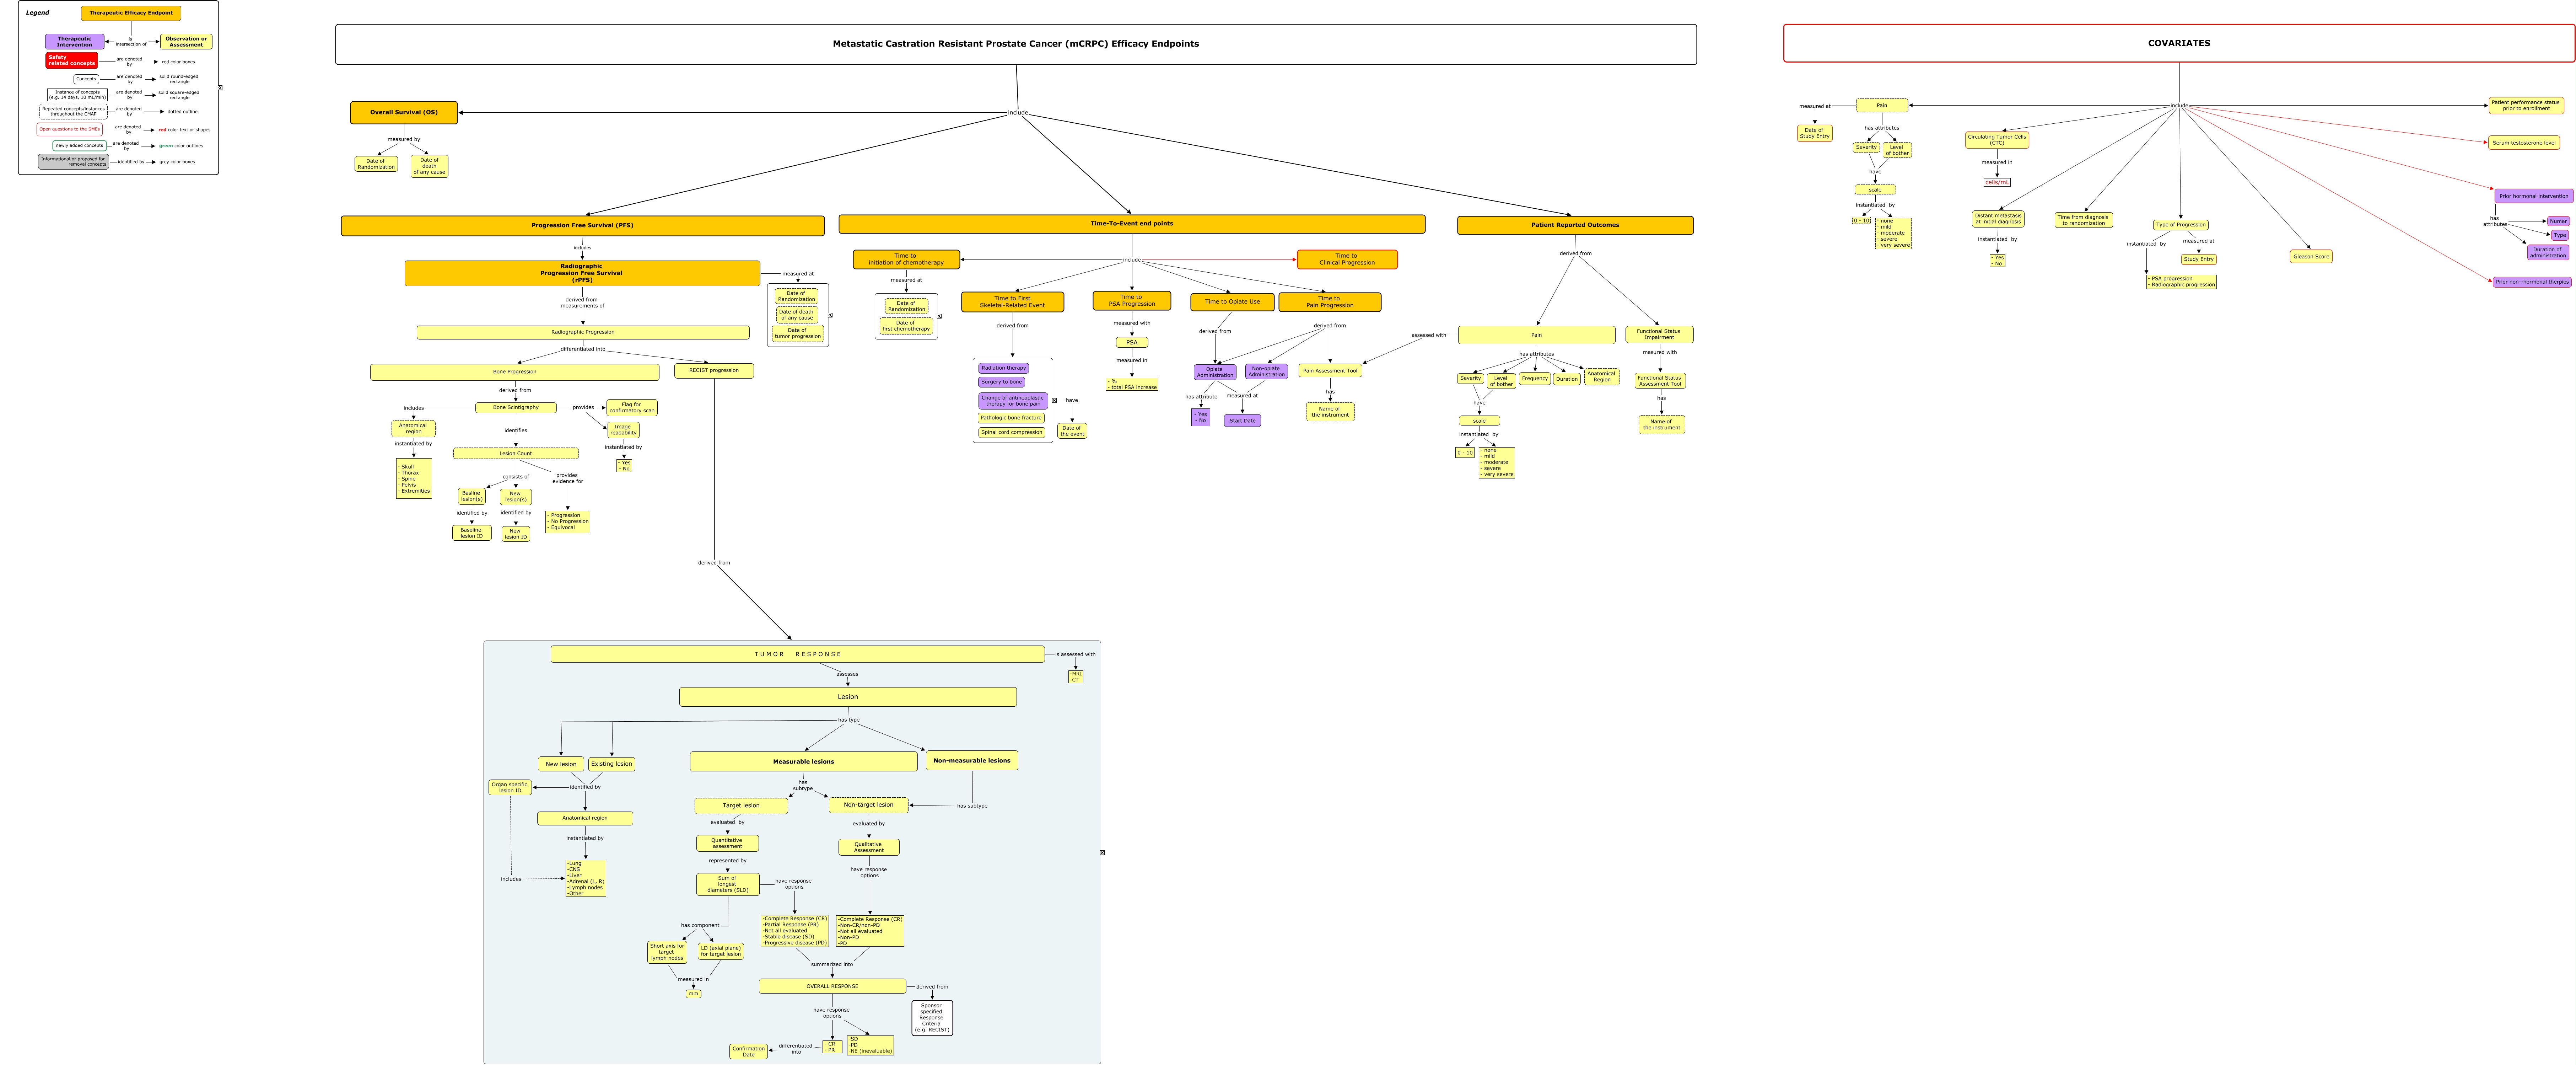Collapse the chemotherapy dates nested group
This screenshot has width=2576, height=1065.
pyautogui.click(x=939, y=316)
